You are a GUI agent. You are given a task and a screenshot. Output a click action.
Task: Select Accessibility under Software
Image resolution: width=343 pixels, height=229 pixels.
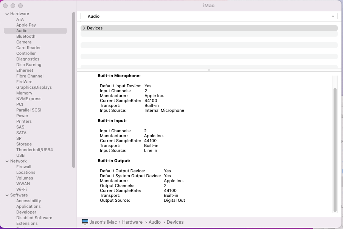(x=28, y=201)
